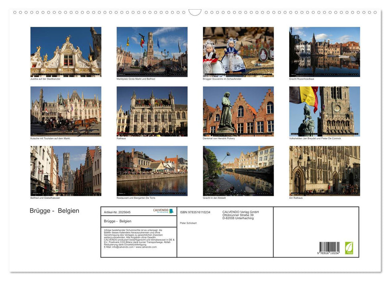This screenshot has height=281, width=390.
Task: Select the Justitia auf der Stadtkanzlei image
Action: pyautogui.click(x=65, y=52)
